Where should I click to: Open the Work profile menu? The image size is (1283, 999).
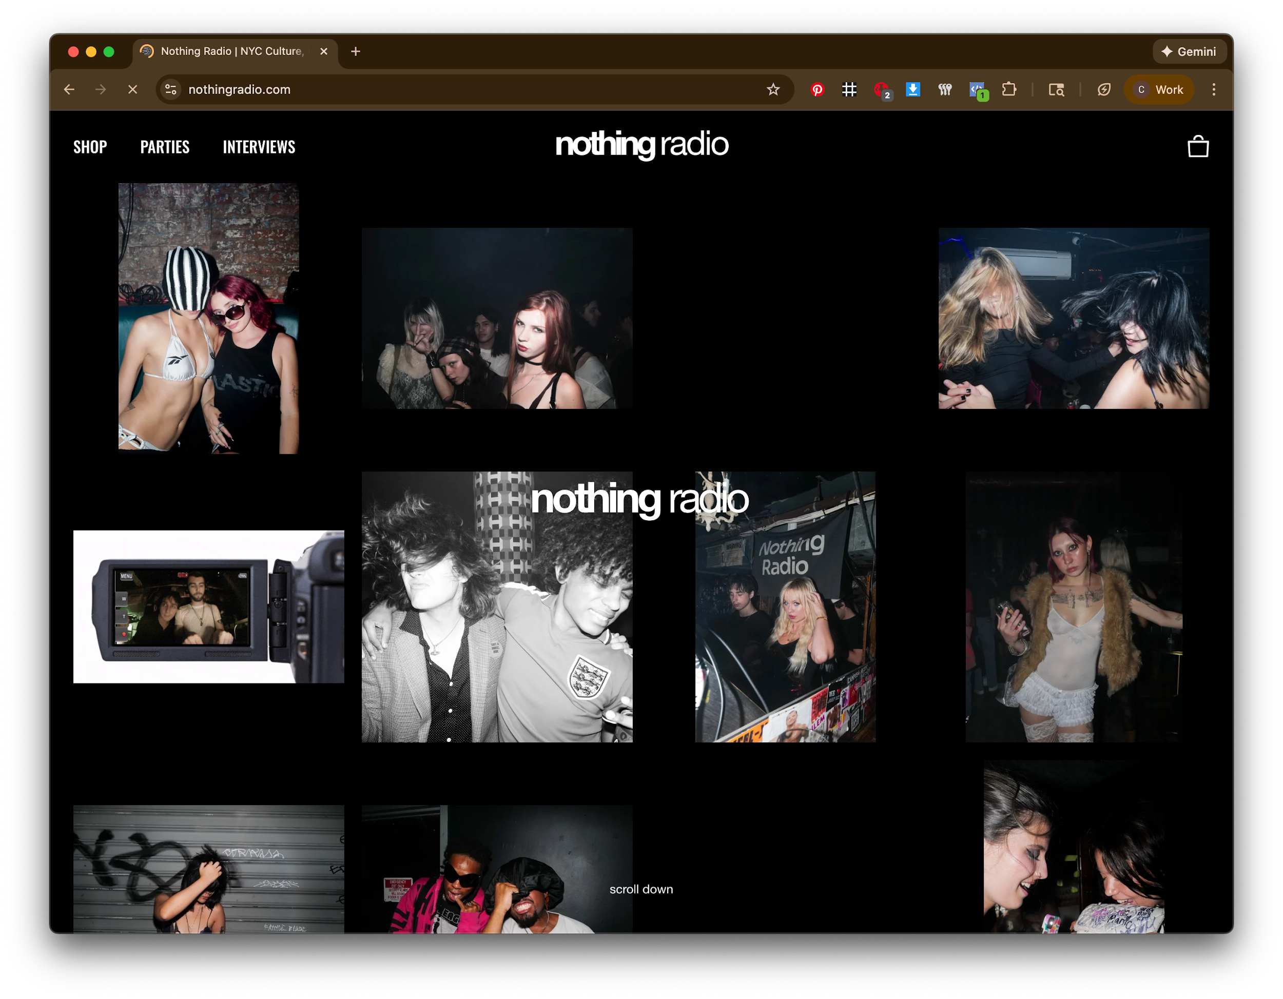(1159, 89)
